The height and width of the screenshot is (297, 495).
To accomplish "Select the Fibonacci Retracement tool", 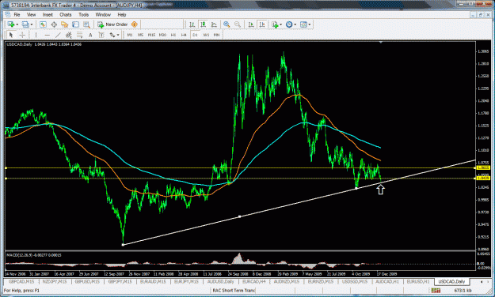I will pos(79,35).
